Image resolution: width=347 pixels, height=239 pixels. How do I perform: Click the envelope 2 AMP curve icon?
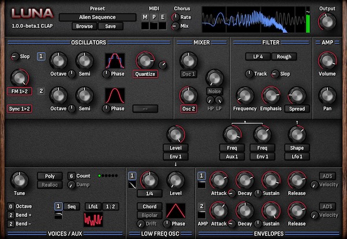(201, 215)
